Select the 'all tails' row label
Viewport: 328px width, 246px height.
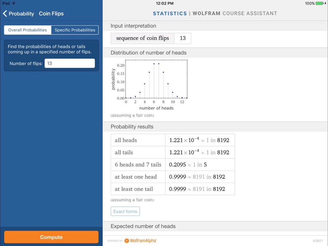point(124,152)
